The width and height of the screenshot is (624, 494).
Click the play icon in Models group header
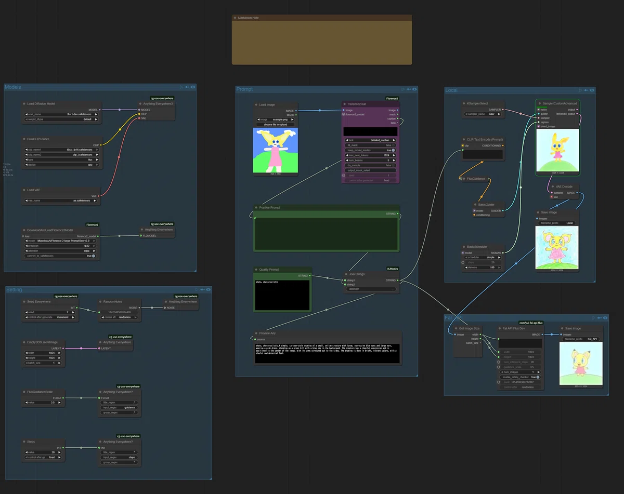click(x=181, y=87)
